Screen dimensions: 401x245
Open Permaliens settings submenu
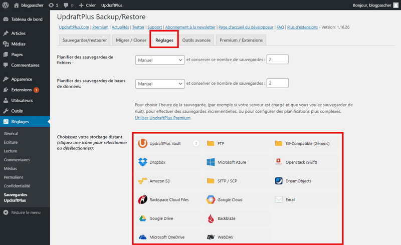pyautogui.click(x=14, y=177)
